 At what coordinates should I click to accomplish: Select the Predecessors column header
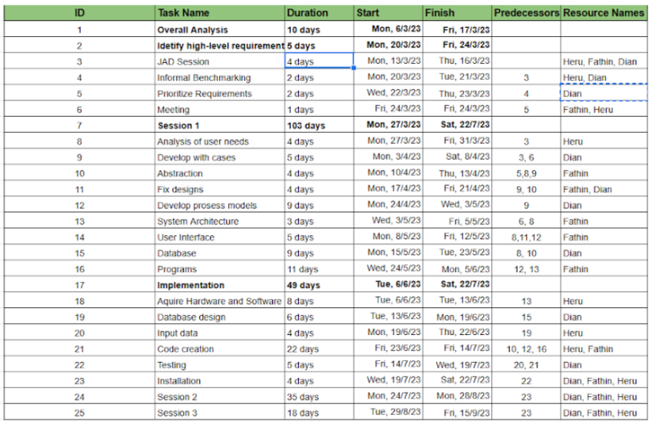(x=527, y=13)
